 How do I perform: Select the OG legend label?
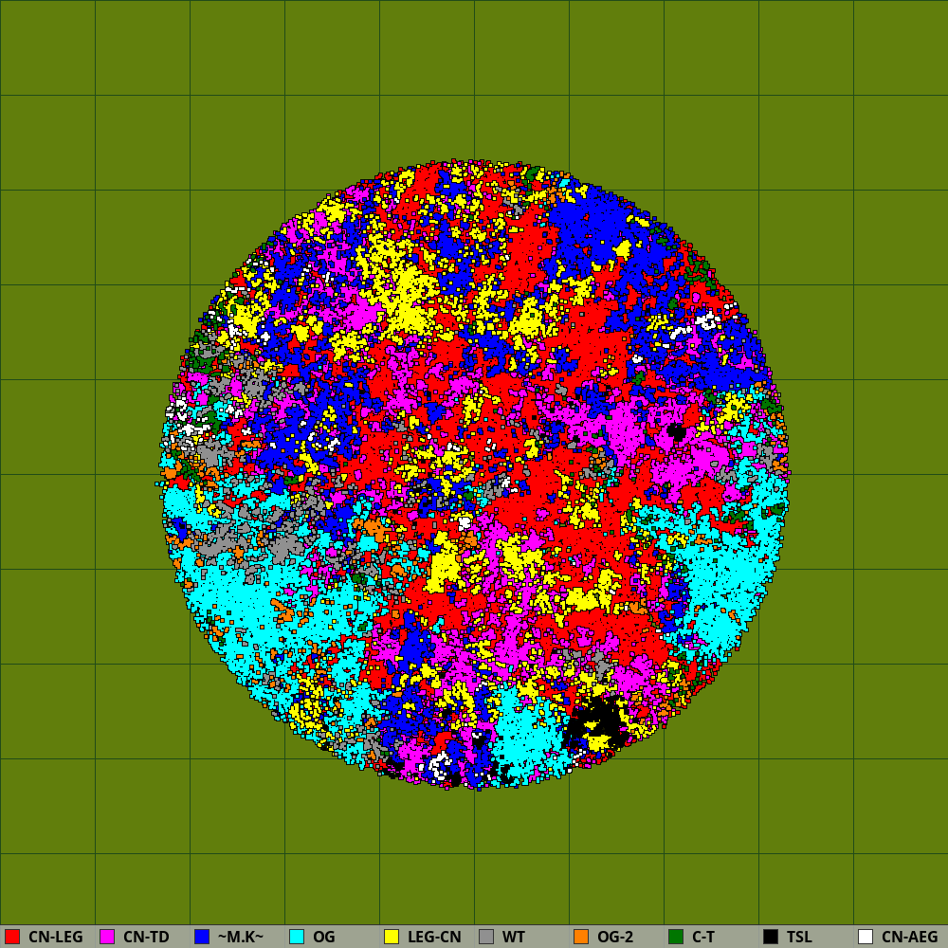(324, 938)
